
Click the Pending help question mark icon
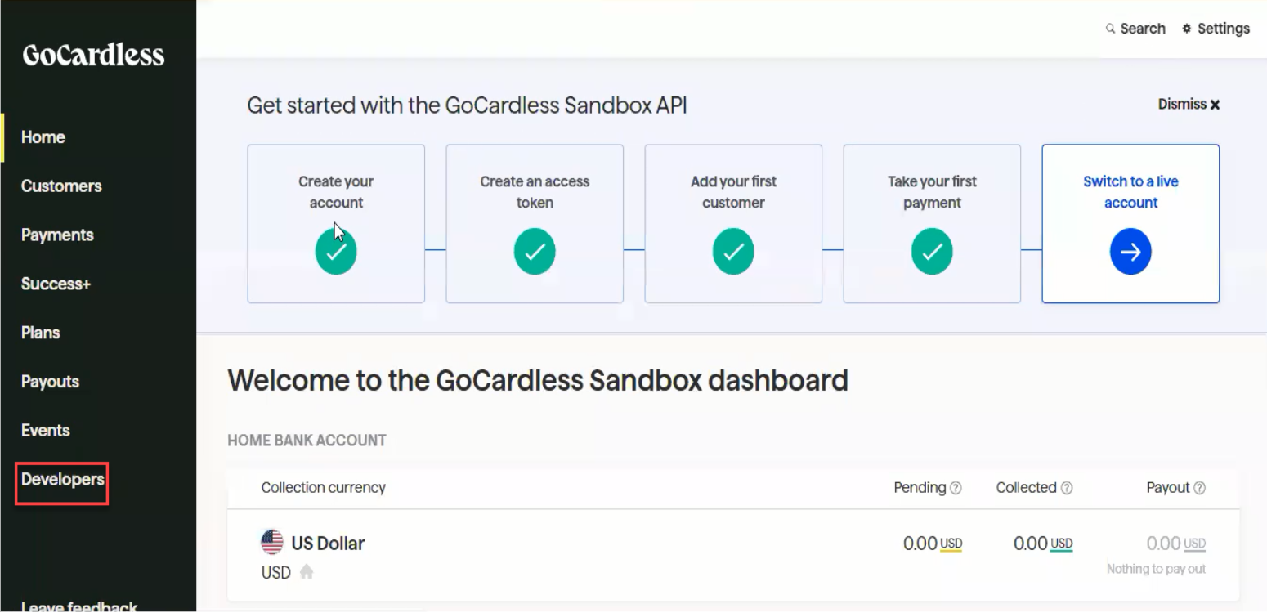956,488
